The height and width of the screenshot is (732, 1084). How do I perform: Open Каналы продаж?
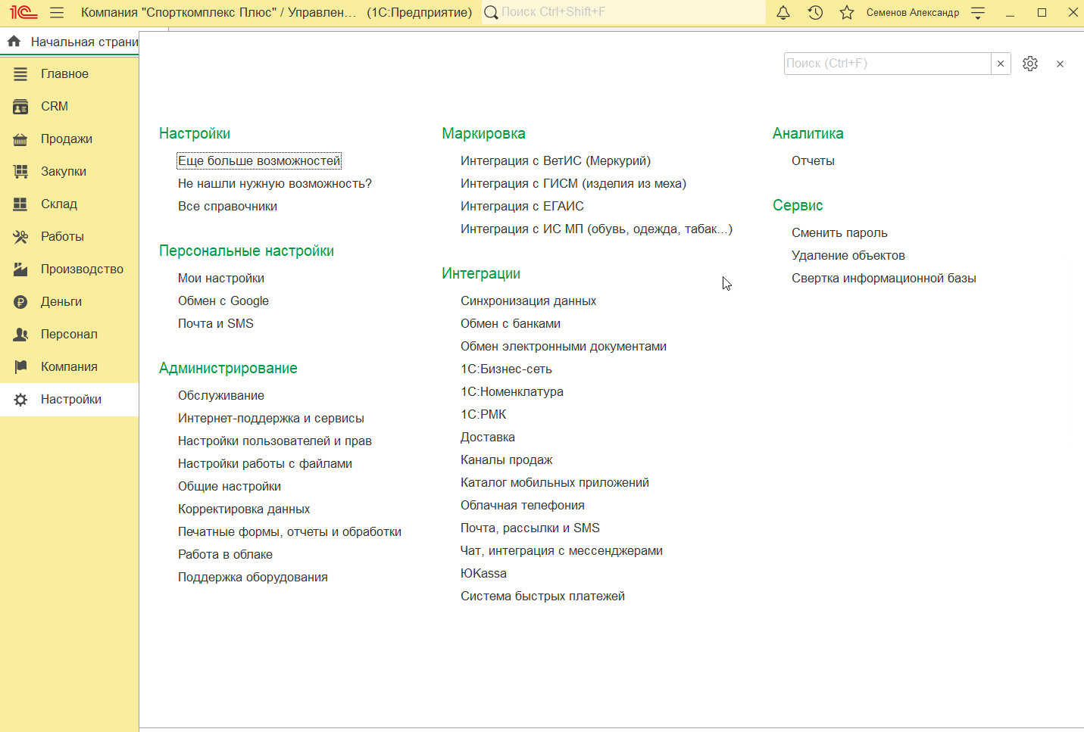click(x=507, y=459)
